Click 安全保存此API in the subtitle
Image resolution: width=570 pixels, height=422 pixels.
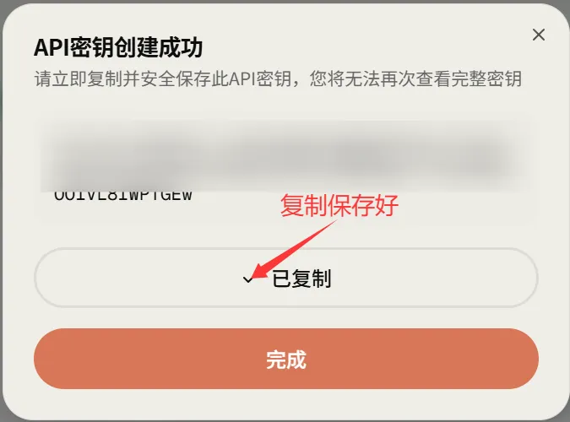point(198,78)
